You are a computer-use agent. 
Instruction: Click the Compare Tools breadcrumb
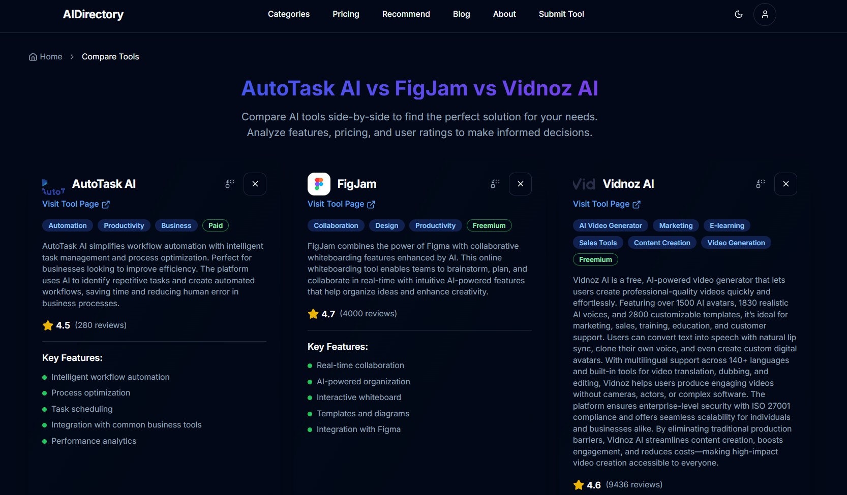pos(110,57)
